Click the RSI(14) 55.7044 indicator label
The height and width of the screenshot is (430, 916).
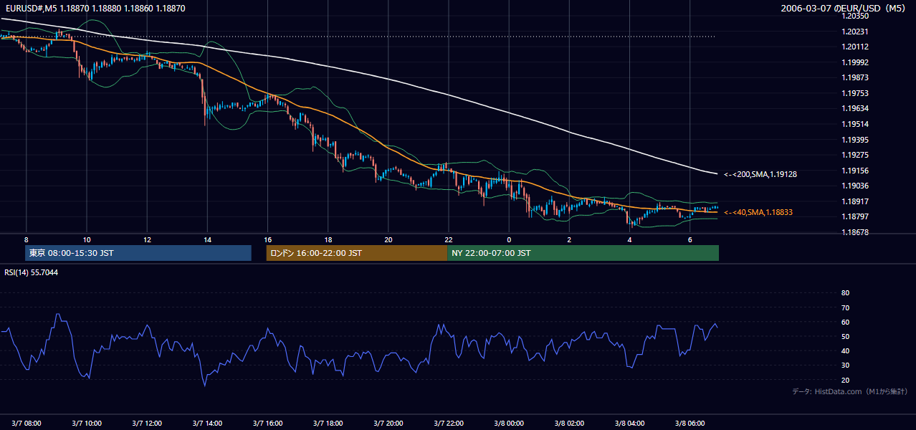click(31, 272)
